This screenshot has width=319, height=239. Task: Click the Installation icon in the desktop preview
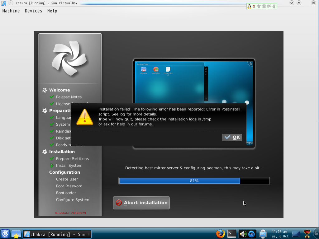pos(156,69)
